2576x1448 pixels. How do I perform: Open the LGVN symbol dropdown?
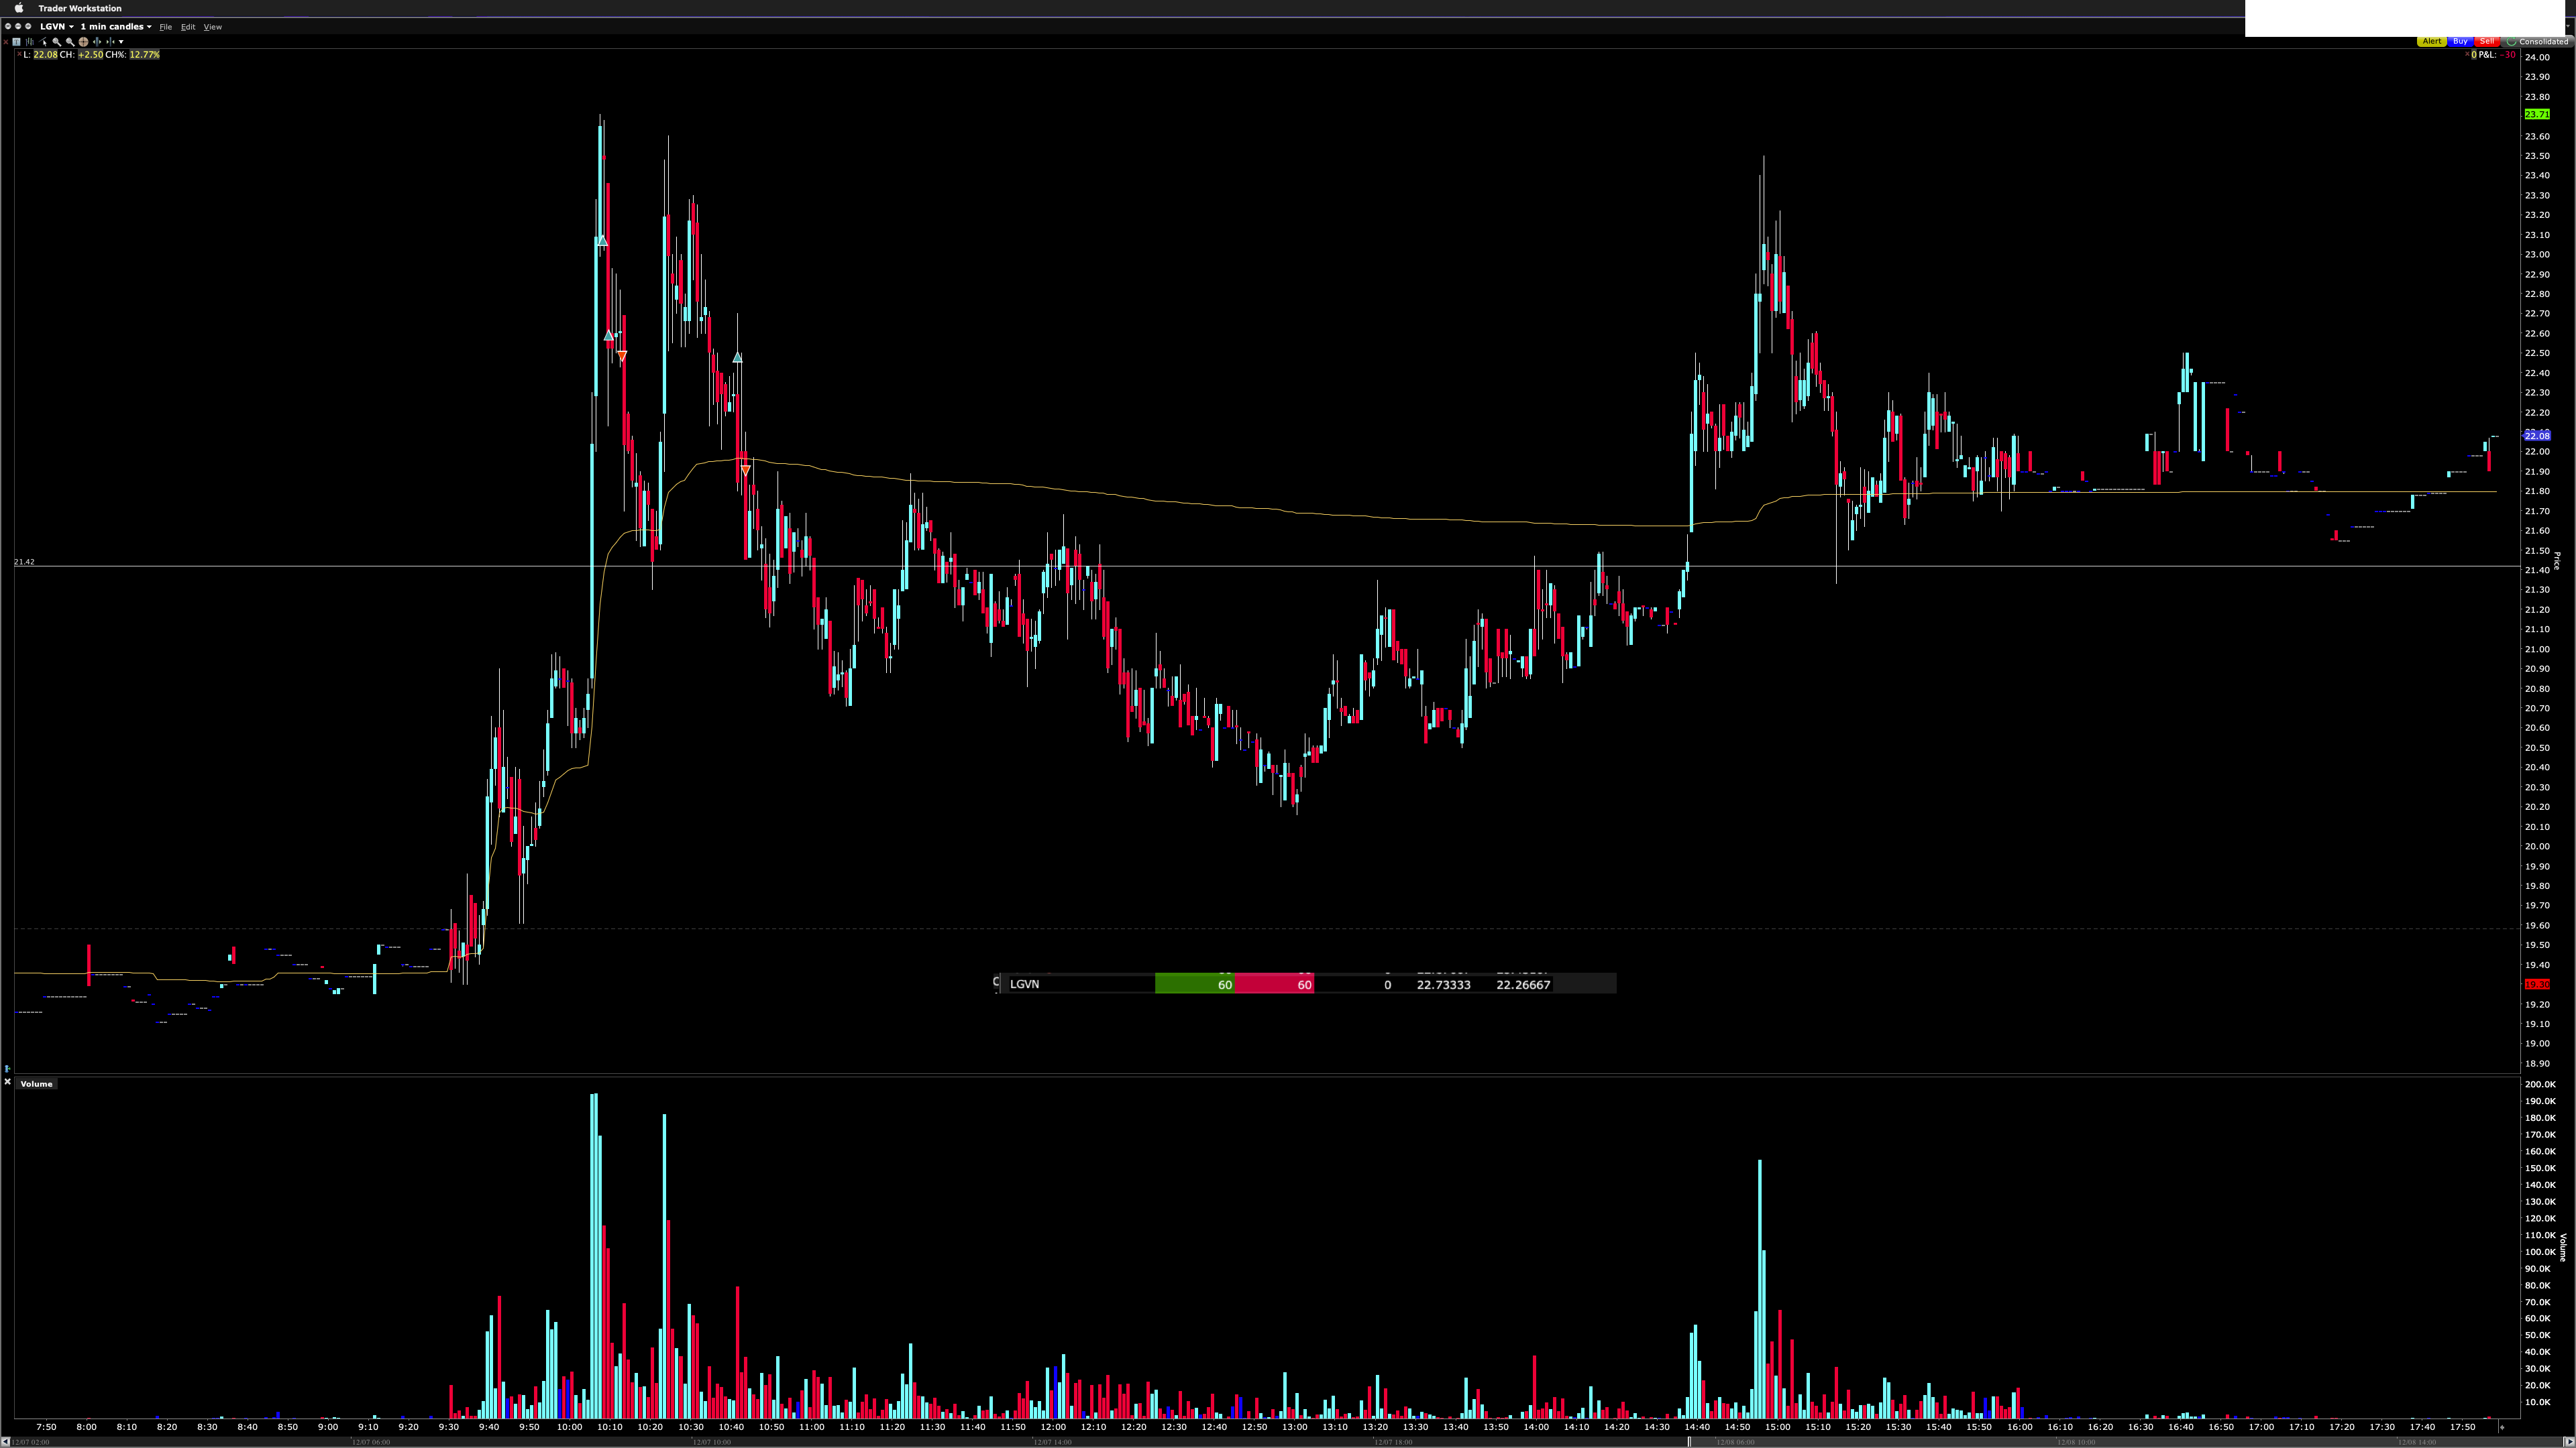click(72, 27)
